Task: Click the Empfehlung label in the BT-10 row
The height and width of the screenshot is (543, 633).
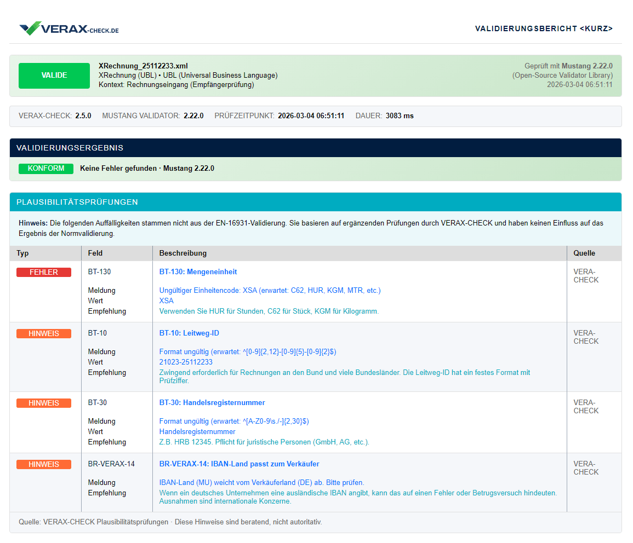Action: click(107, 372)
